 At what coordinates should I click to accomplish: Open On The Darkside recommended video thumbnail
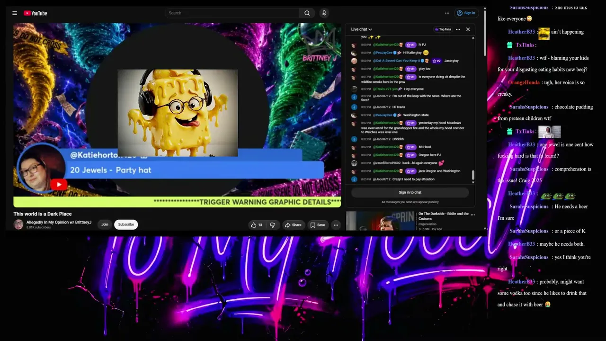coord(381,221)
